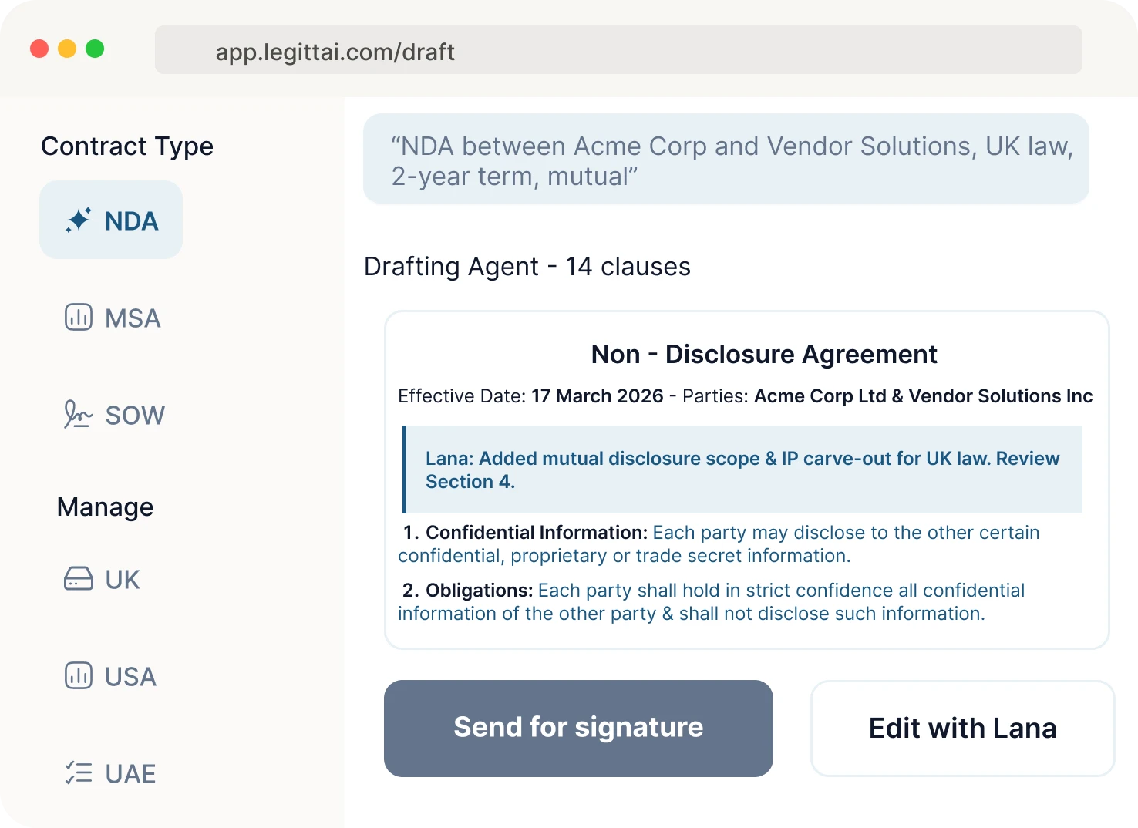Viewport: 1138px width, 828px height.
Task: Click the checklist icon beside UAE
Action: coord(77,773)
